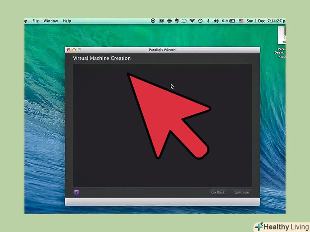
Task: Open the Help menu
Action: (67, 21)
